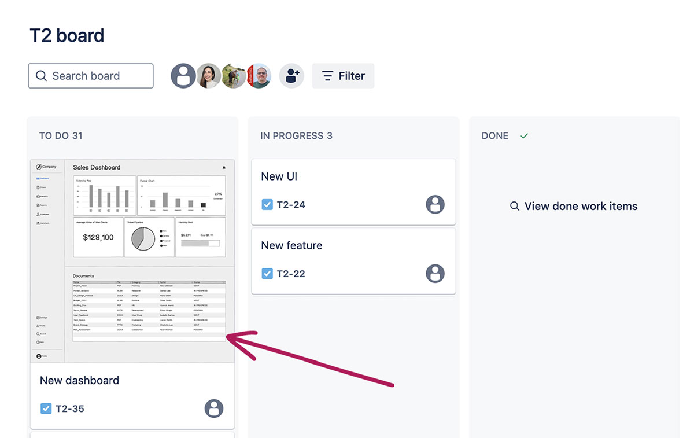
Task: Click View done work items link
Action: coord(574,206)
